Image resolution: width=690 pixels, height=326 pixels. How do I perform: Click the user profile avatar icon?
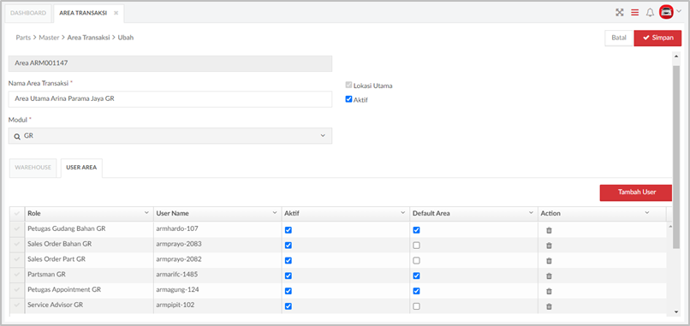pos(666,12)
